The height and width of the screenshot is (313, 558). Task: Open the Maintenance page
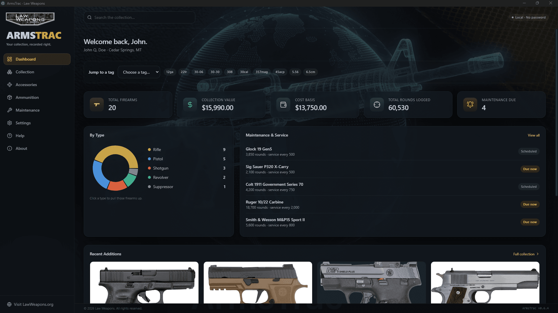pos(37,110)
